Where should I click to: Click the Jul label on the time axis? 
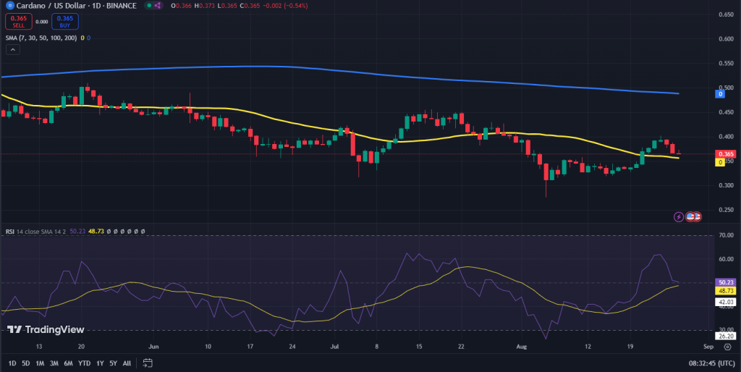click(x=334, y=347)
